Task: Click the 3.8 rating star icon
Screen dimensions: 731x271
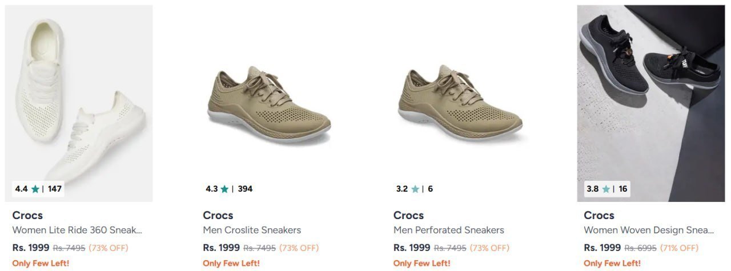Action: [x=606, y=189]
